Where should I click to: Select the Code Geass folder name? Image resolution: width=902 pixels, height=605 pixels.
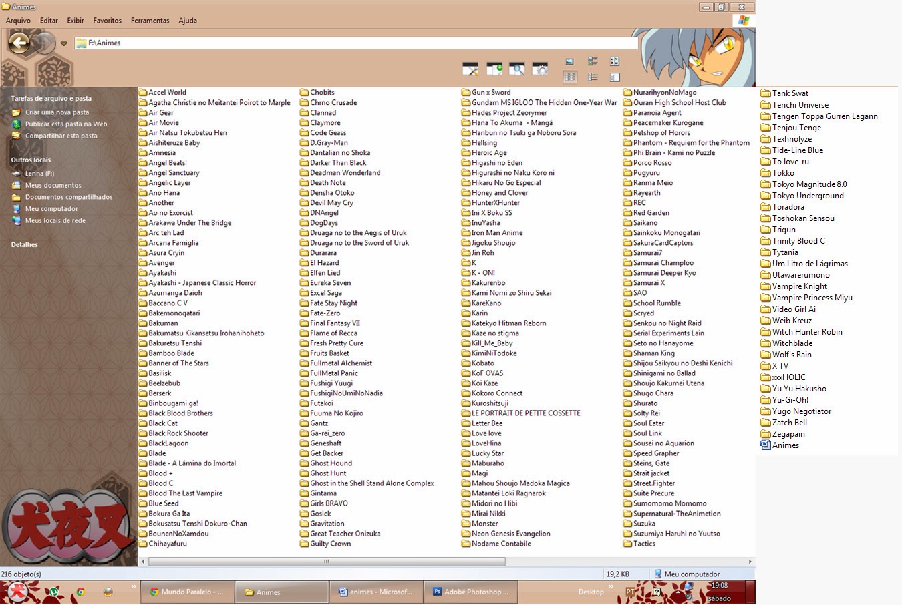click(328, 133)
